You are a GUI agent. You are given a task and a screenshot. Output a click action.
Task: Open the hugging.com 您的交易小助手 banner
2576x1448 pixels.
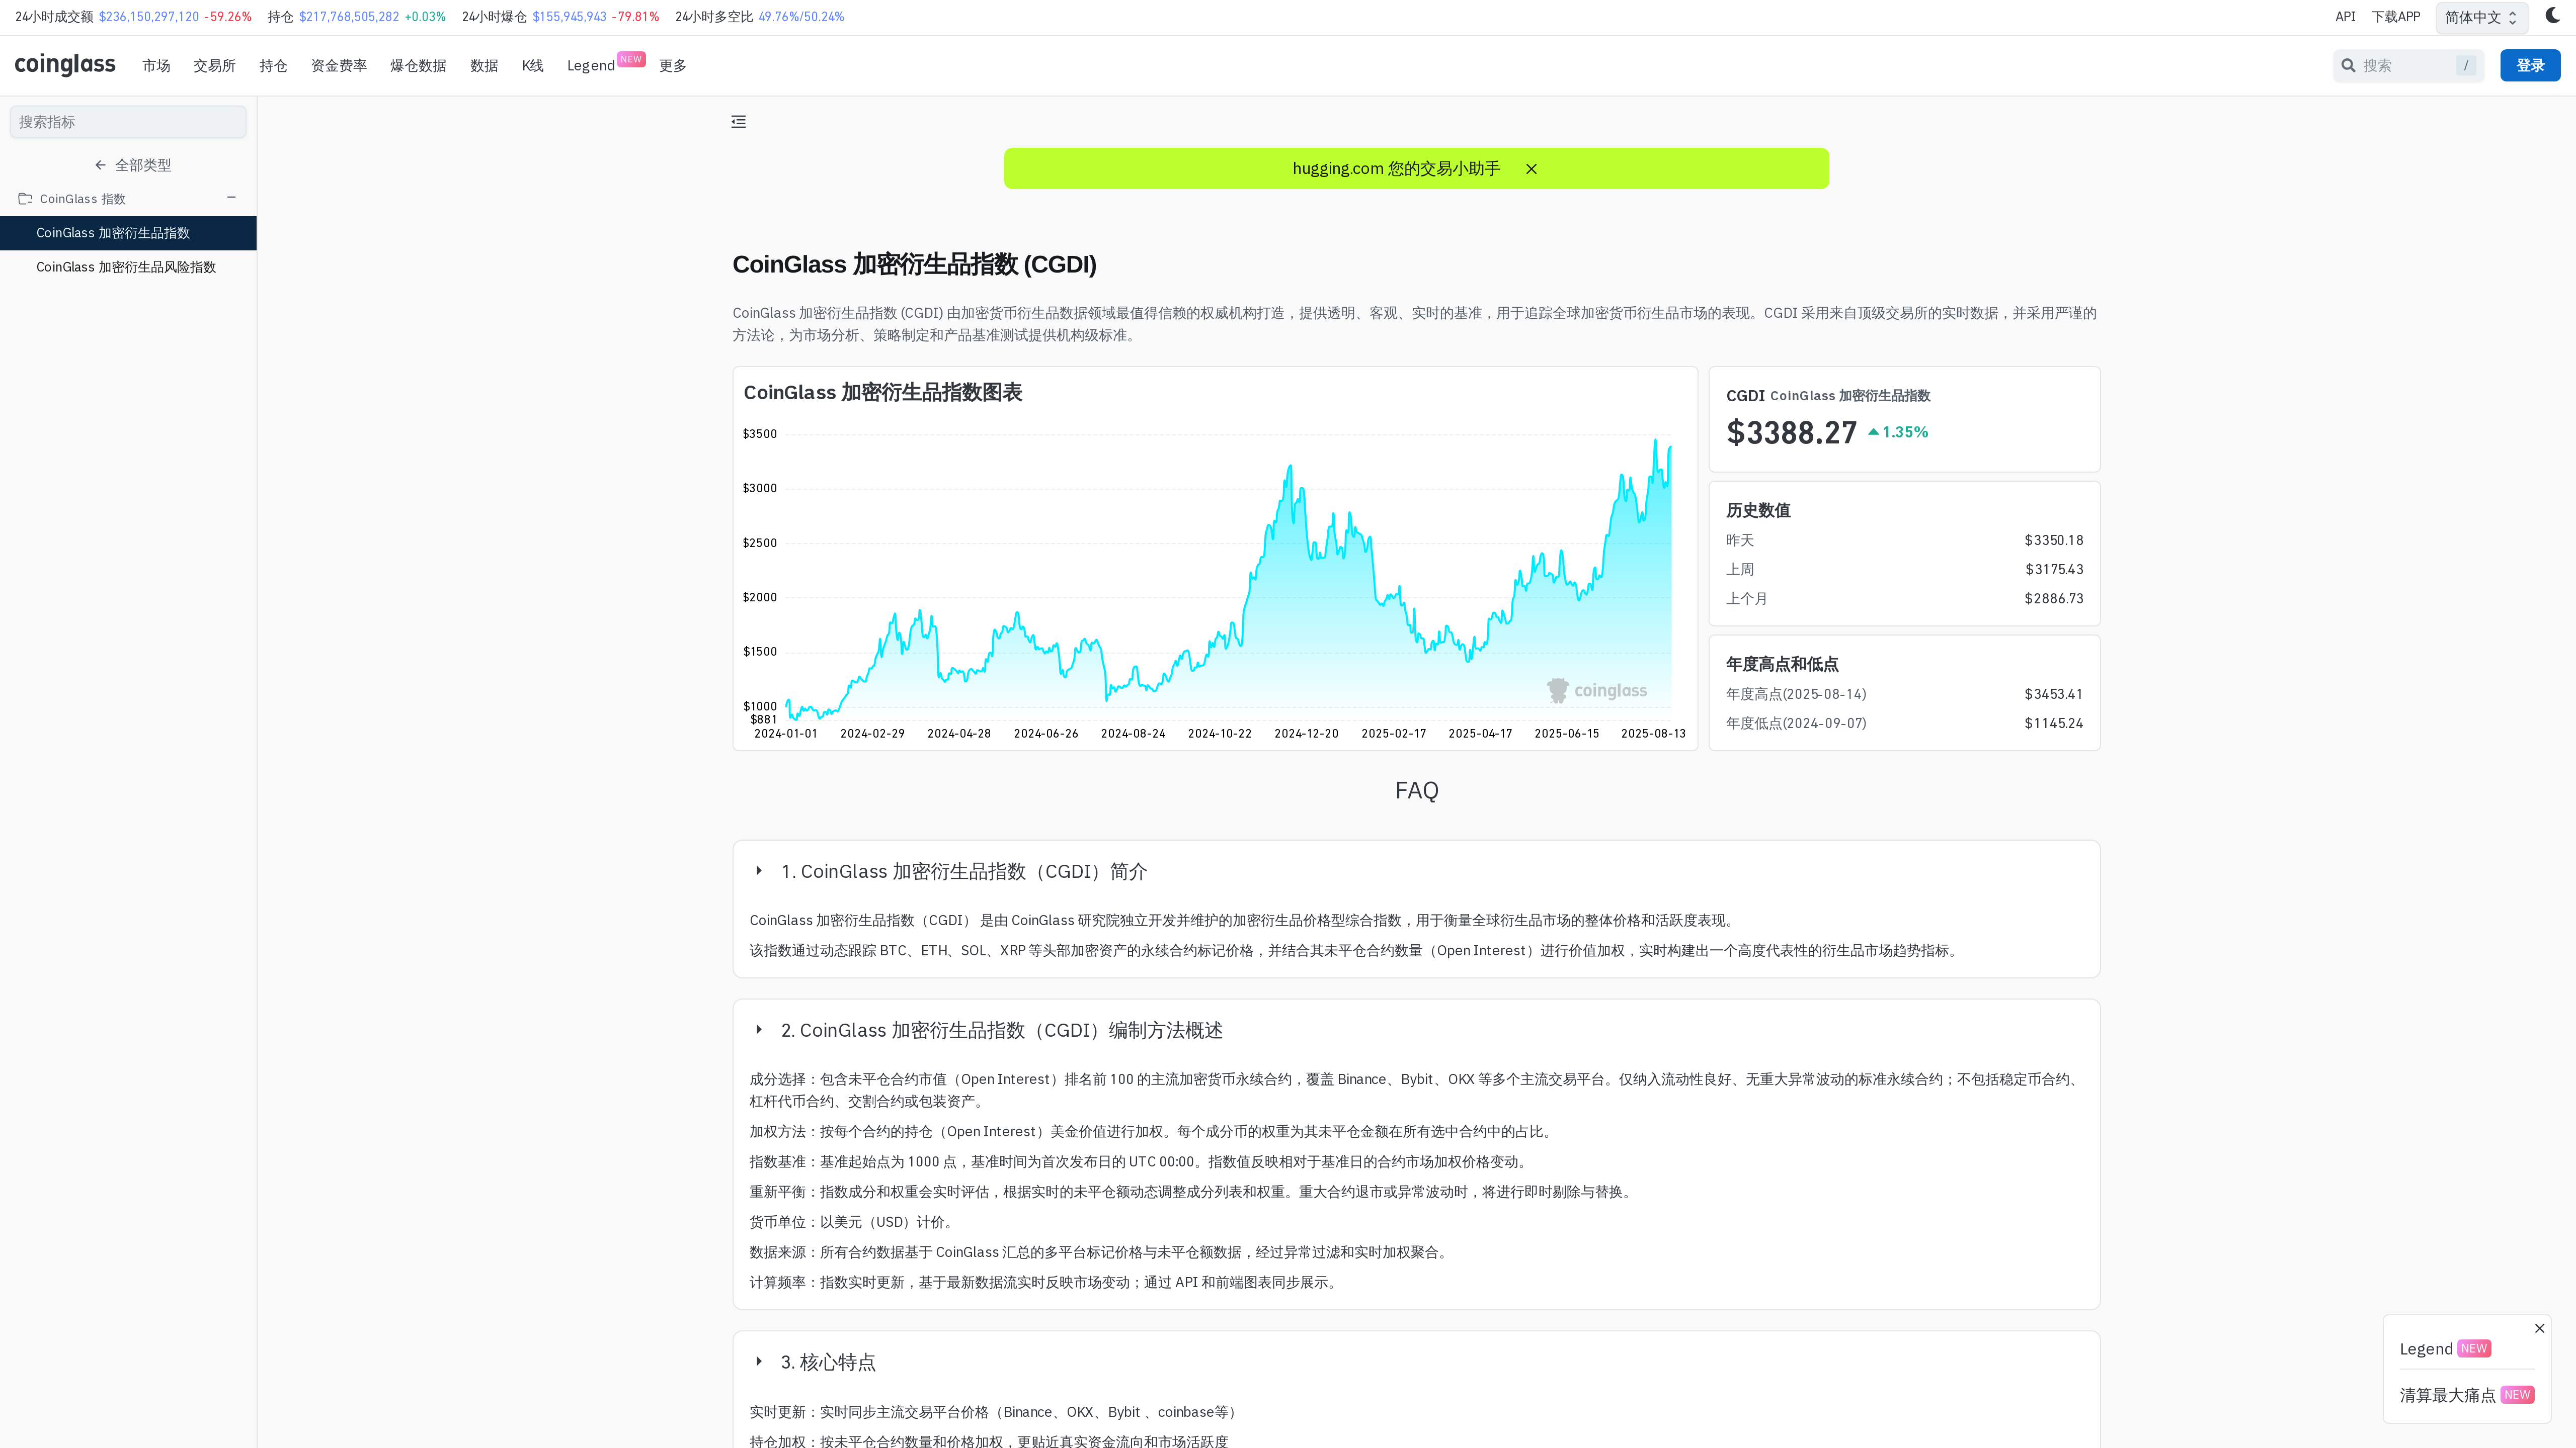(x=1396, y=169)
